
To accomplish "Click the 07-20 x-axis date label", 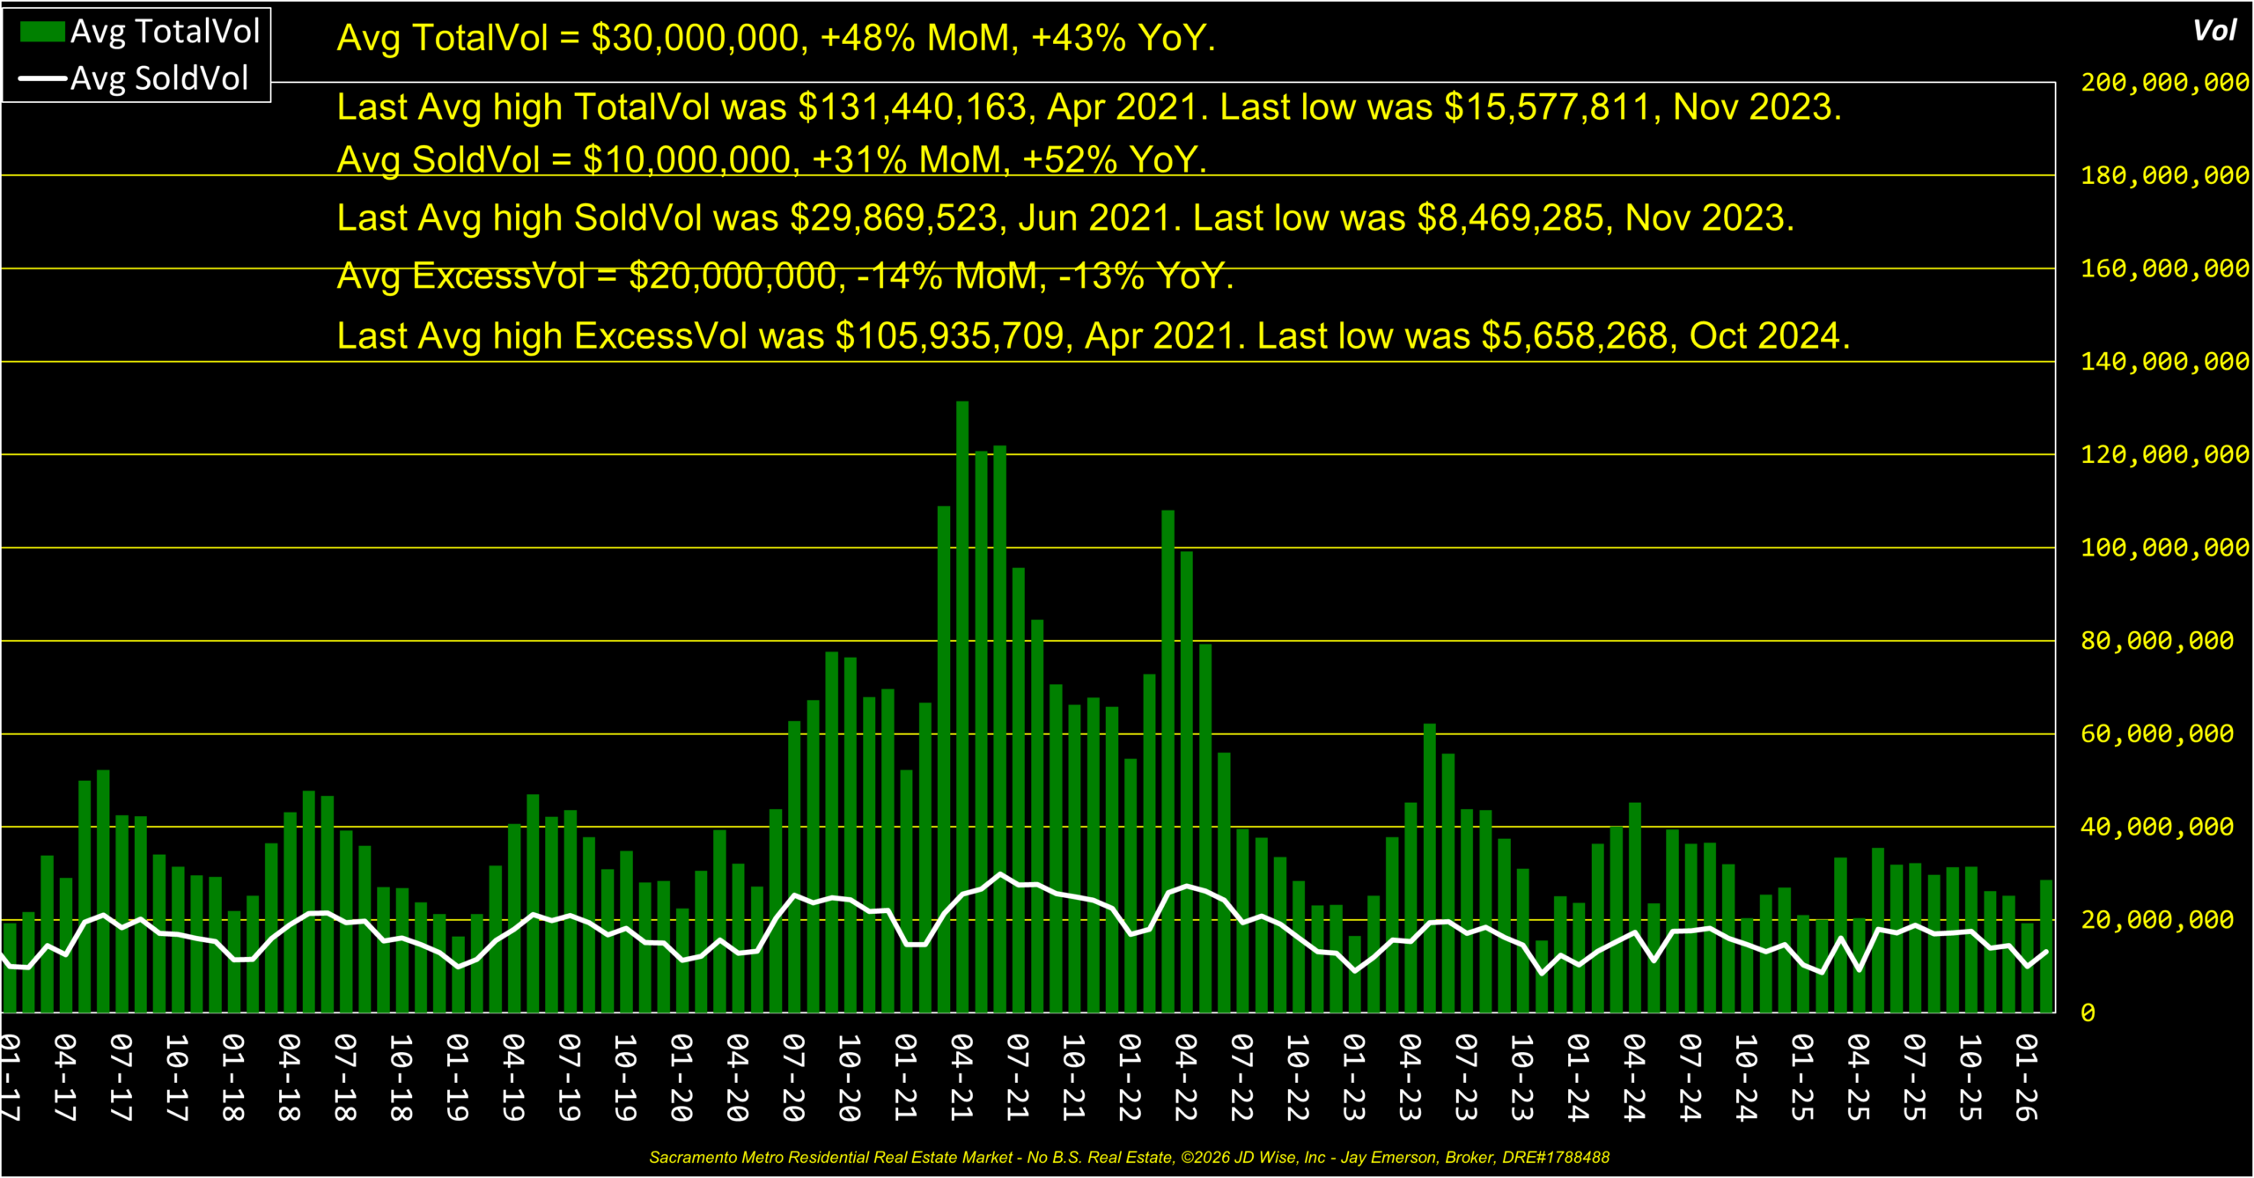I will pos(794,1077).
